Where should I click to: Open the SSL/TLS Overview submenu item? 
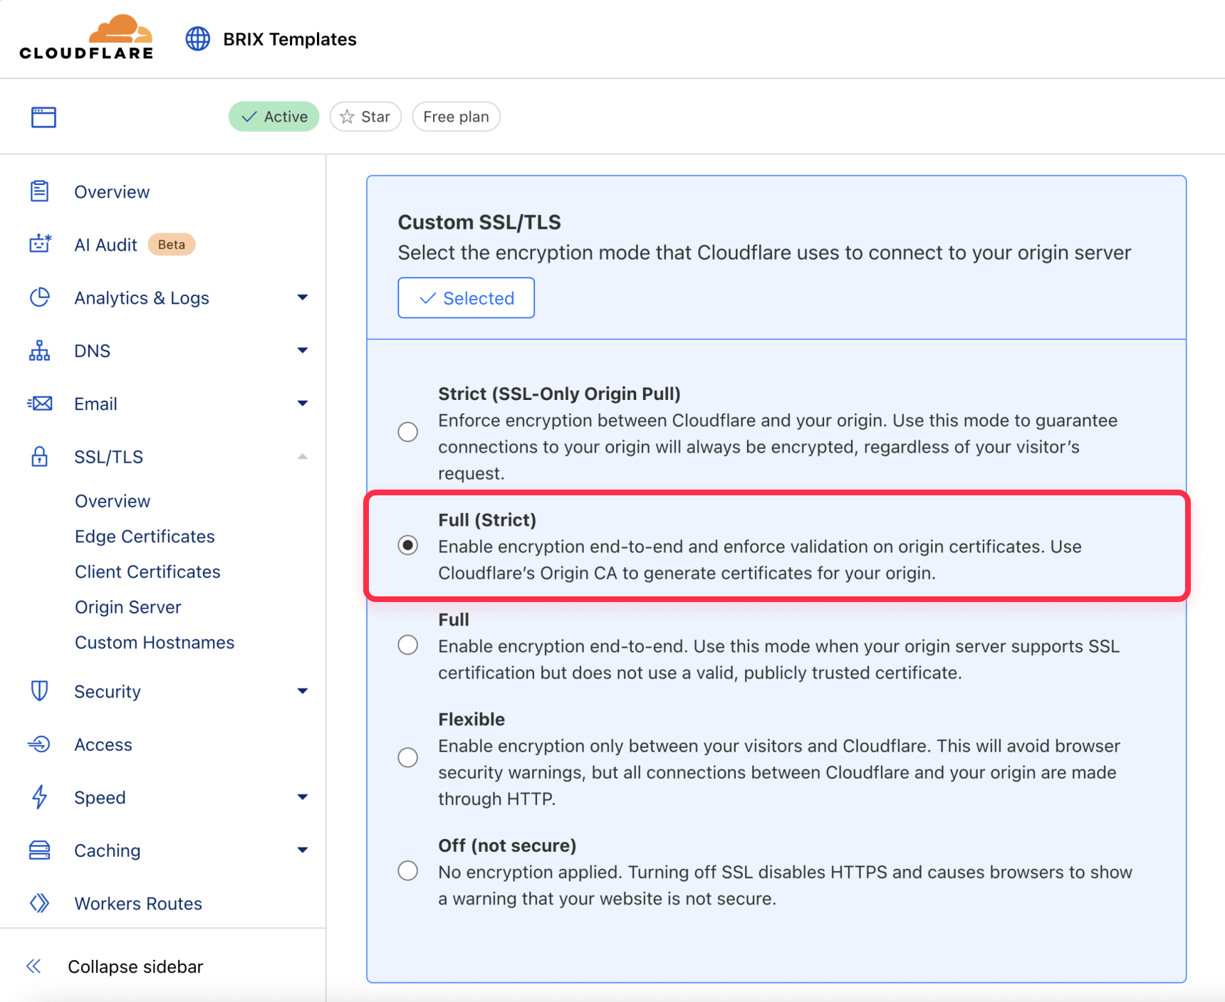(x=113, y=501)
